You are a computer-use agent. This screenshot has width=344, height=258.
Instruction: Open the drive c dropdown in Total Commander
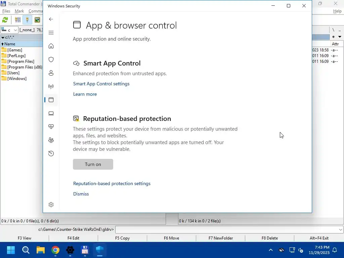tap(9, 30)
